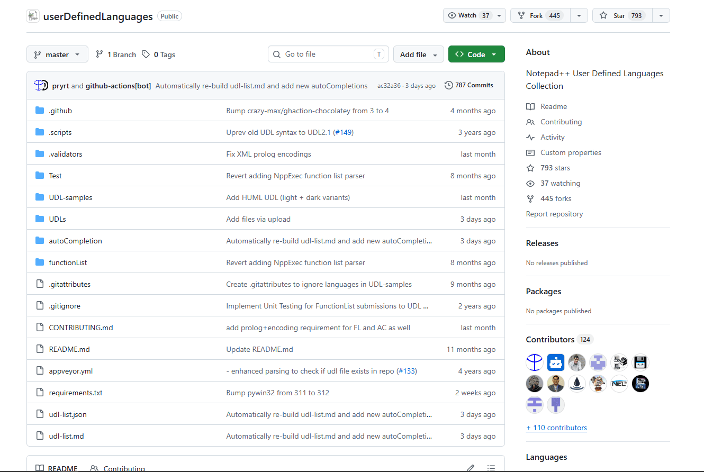Open pull request #133 link
The image size is (704, 472).
click(x=407, y=371)
